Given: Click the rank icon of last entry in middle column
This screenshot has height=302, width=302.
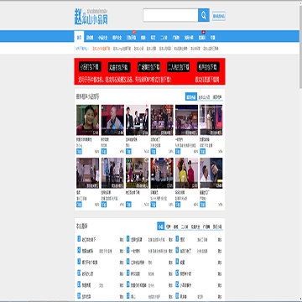Looking at the screenshot, I should (x=128, y=295).
